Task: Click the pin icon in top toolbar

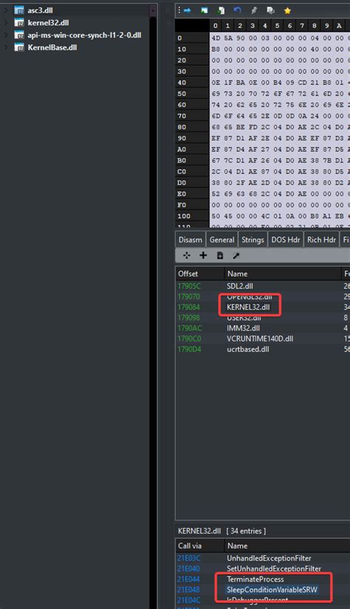Action: 254,10
